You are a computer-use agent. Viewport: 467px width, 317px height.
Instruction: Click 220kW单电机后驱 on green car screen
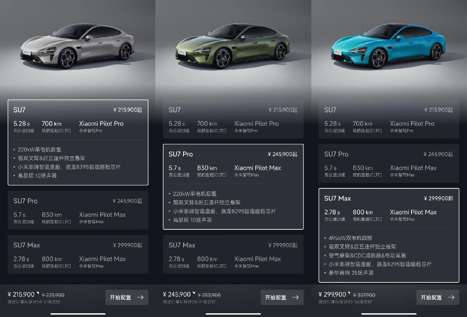coord(195,194)
